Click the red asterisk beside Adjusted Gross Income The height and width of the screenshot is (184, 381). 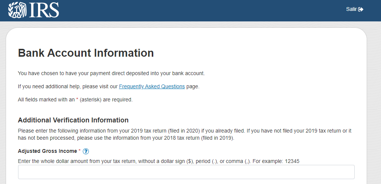(79, 151)
